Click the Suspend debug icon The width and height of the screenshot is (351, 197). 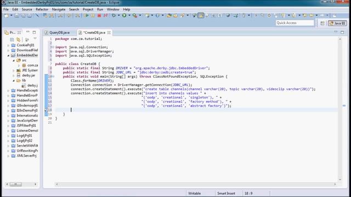click(93, 15)
